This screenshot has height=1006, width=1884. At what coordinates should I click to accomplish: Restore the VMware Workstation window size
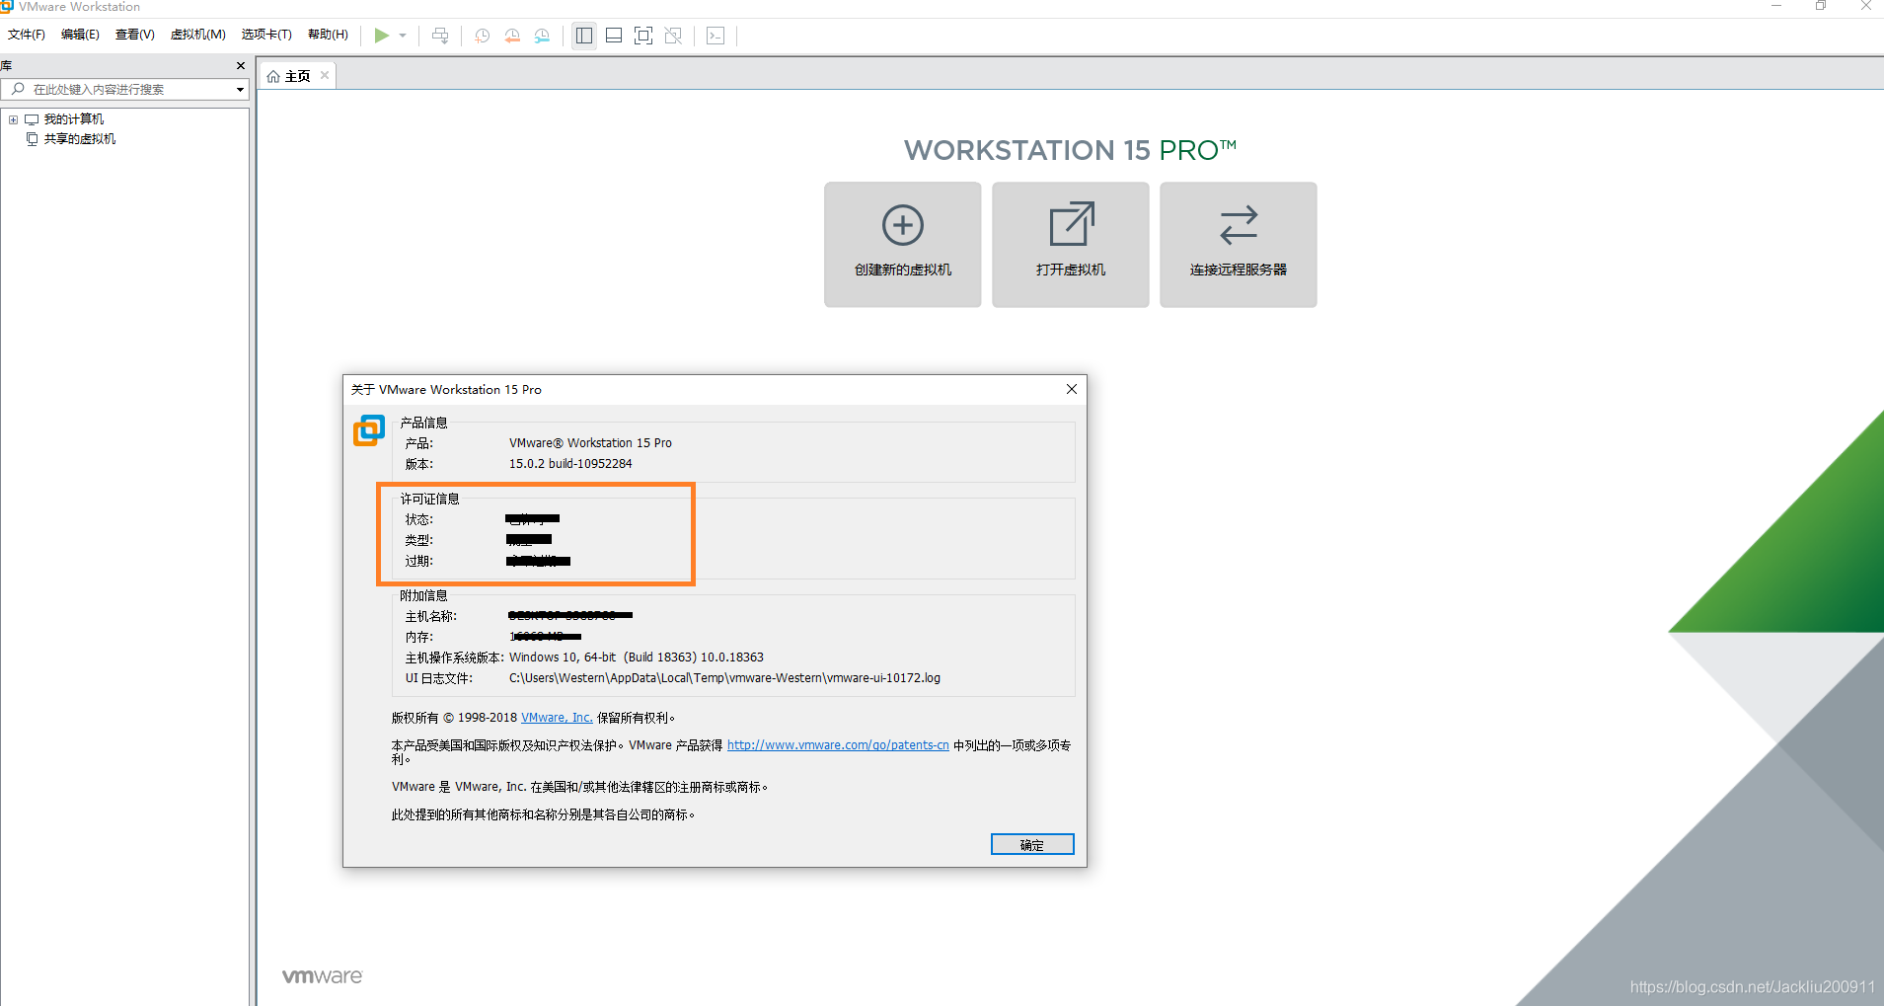coord(1821,6)
